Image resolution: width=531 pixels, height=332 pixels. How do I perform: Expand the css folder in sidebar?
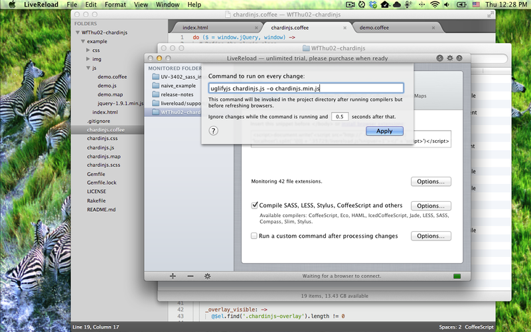tap(88, 50)
